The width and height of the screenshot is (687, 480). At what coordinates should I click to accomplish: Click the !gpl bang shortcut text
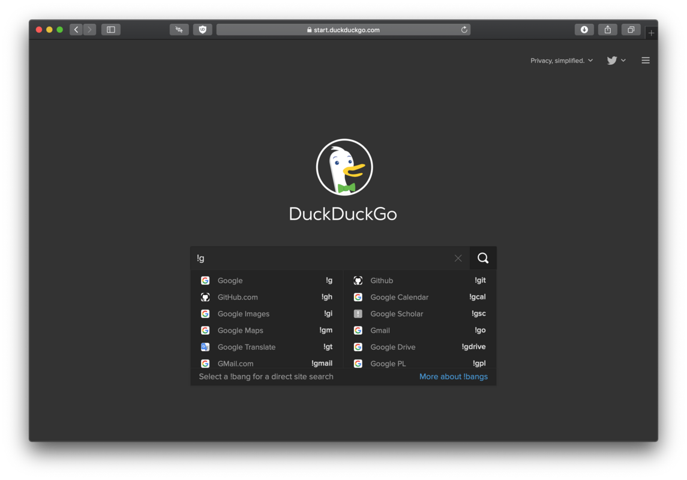point(479,363)
